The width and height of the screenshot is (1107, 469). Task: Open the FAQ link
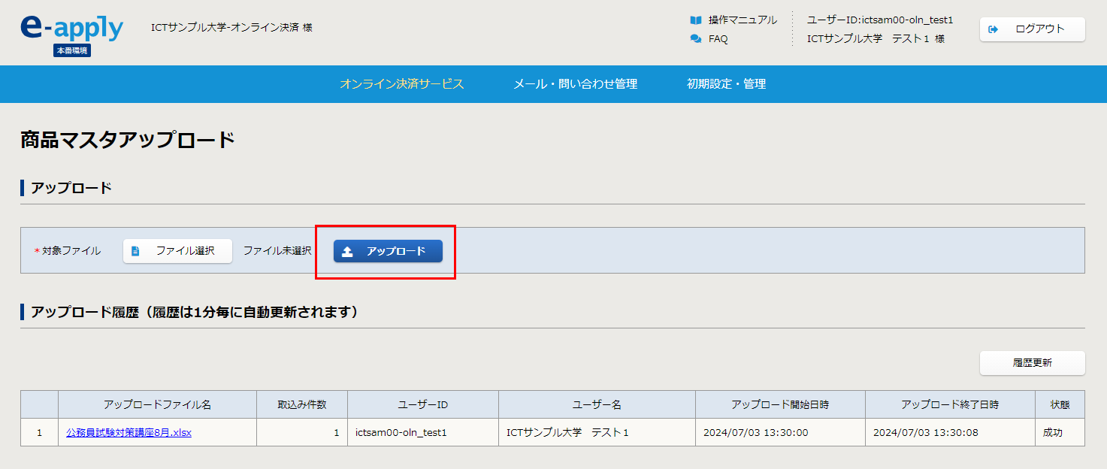[x=718, y=39]
